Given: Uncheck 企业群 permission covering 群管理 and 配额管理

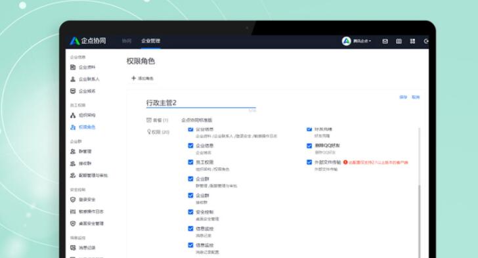Looking at the screenshot, I should tap(190, 179).
